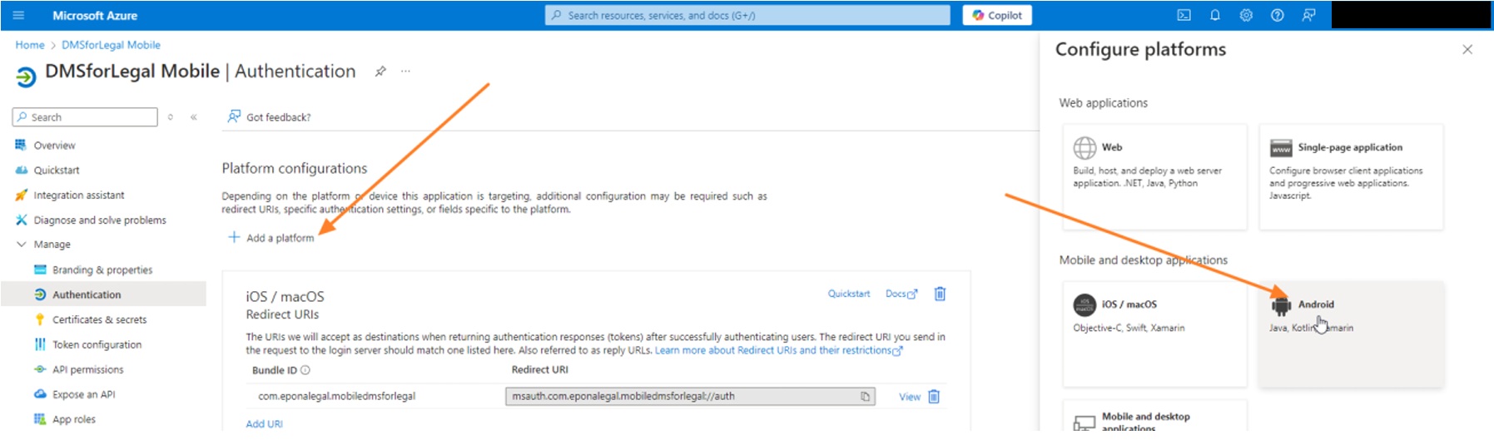1494x445 pixels.
Task: Collapse the left navigation pane
Action: coord(194,117)
